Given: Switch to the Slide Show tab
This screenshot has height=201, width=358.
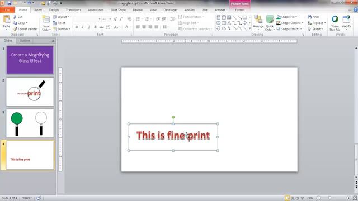Looking at the screenshot, I should 118,10.
